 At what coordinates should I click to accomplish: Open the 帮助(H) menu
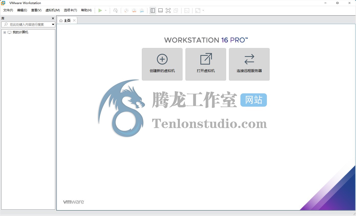[x=86, y=10]
